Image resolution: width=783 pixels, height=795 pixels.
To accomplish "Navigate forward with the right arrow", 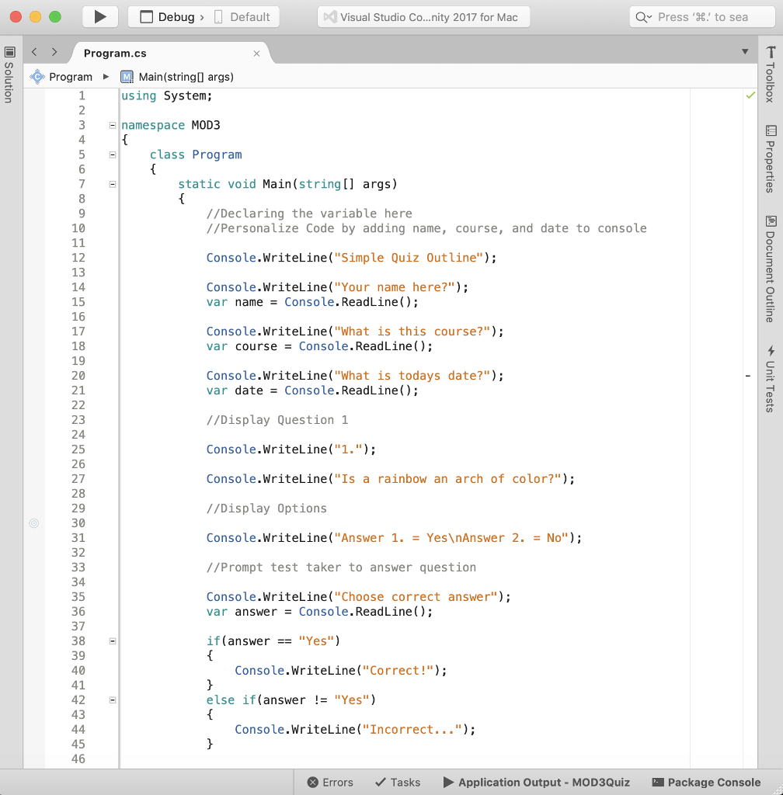I will pos(54,52).
